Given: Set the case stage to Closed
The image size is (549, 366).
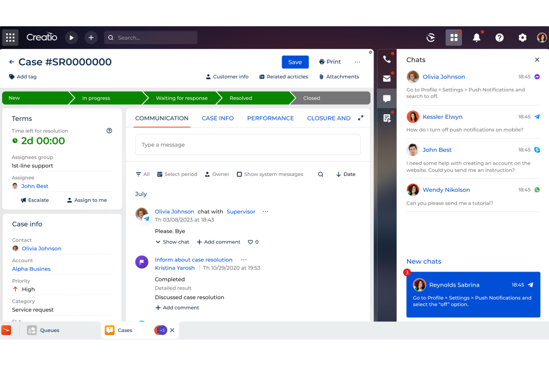Looking at the screenshot, I should coord(311,98).
